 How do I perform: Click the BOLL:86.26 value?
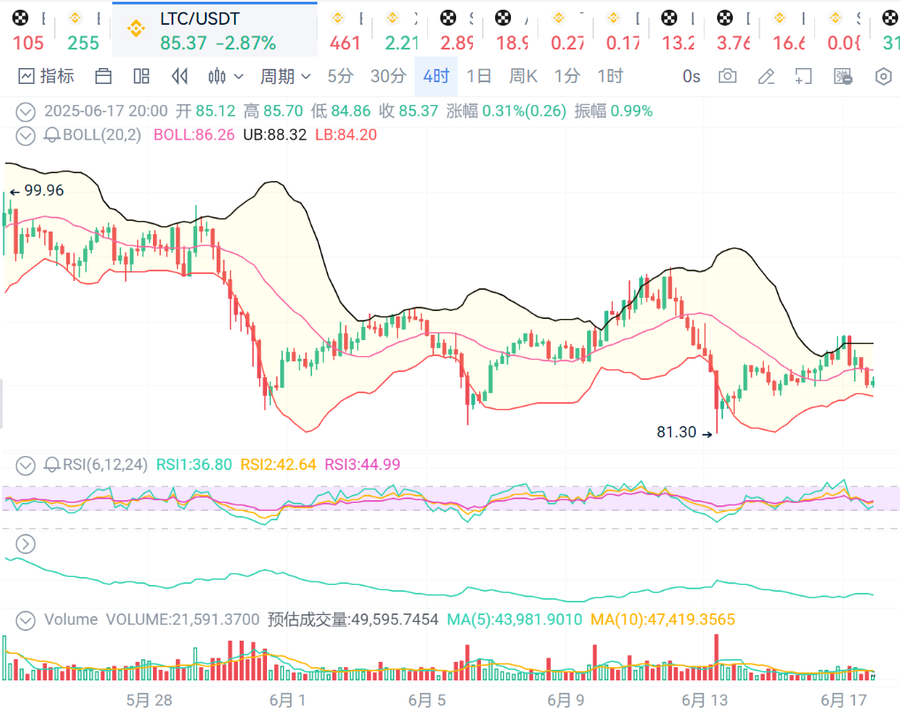tap(194, 135)
